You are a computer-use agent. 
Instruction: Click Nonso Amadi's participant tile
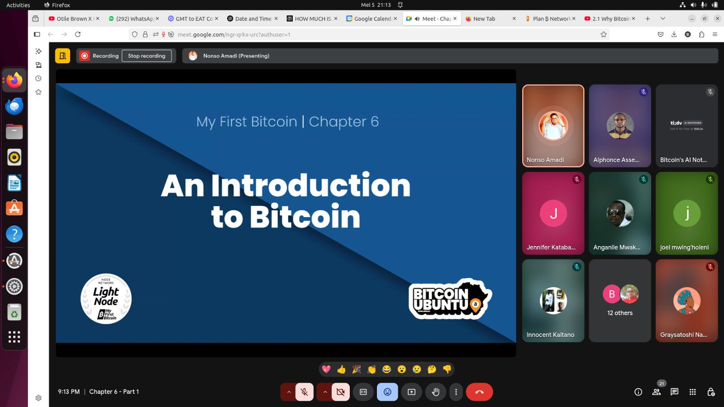click(x=553, y=126)
